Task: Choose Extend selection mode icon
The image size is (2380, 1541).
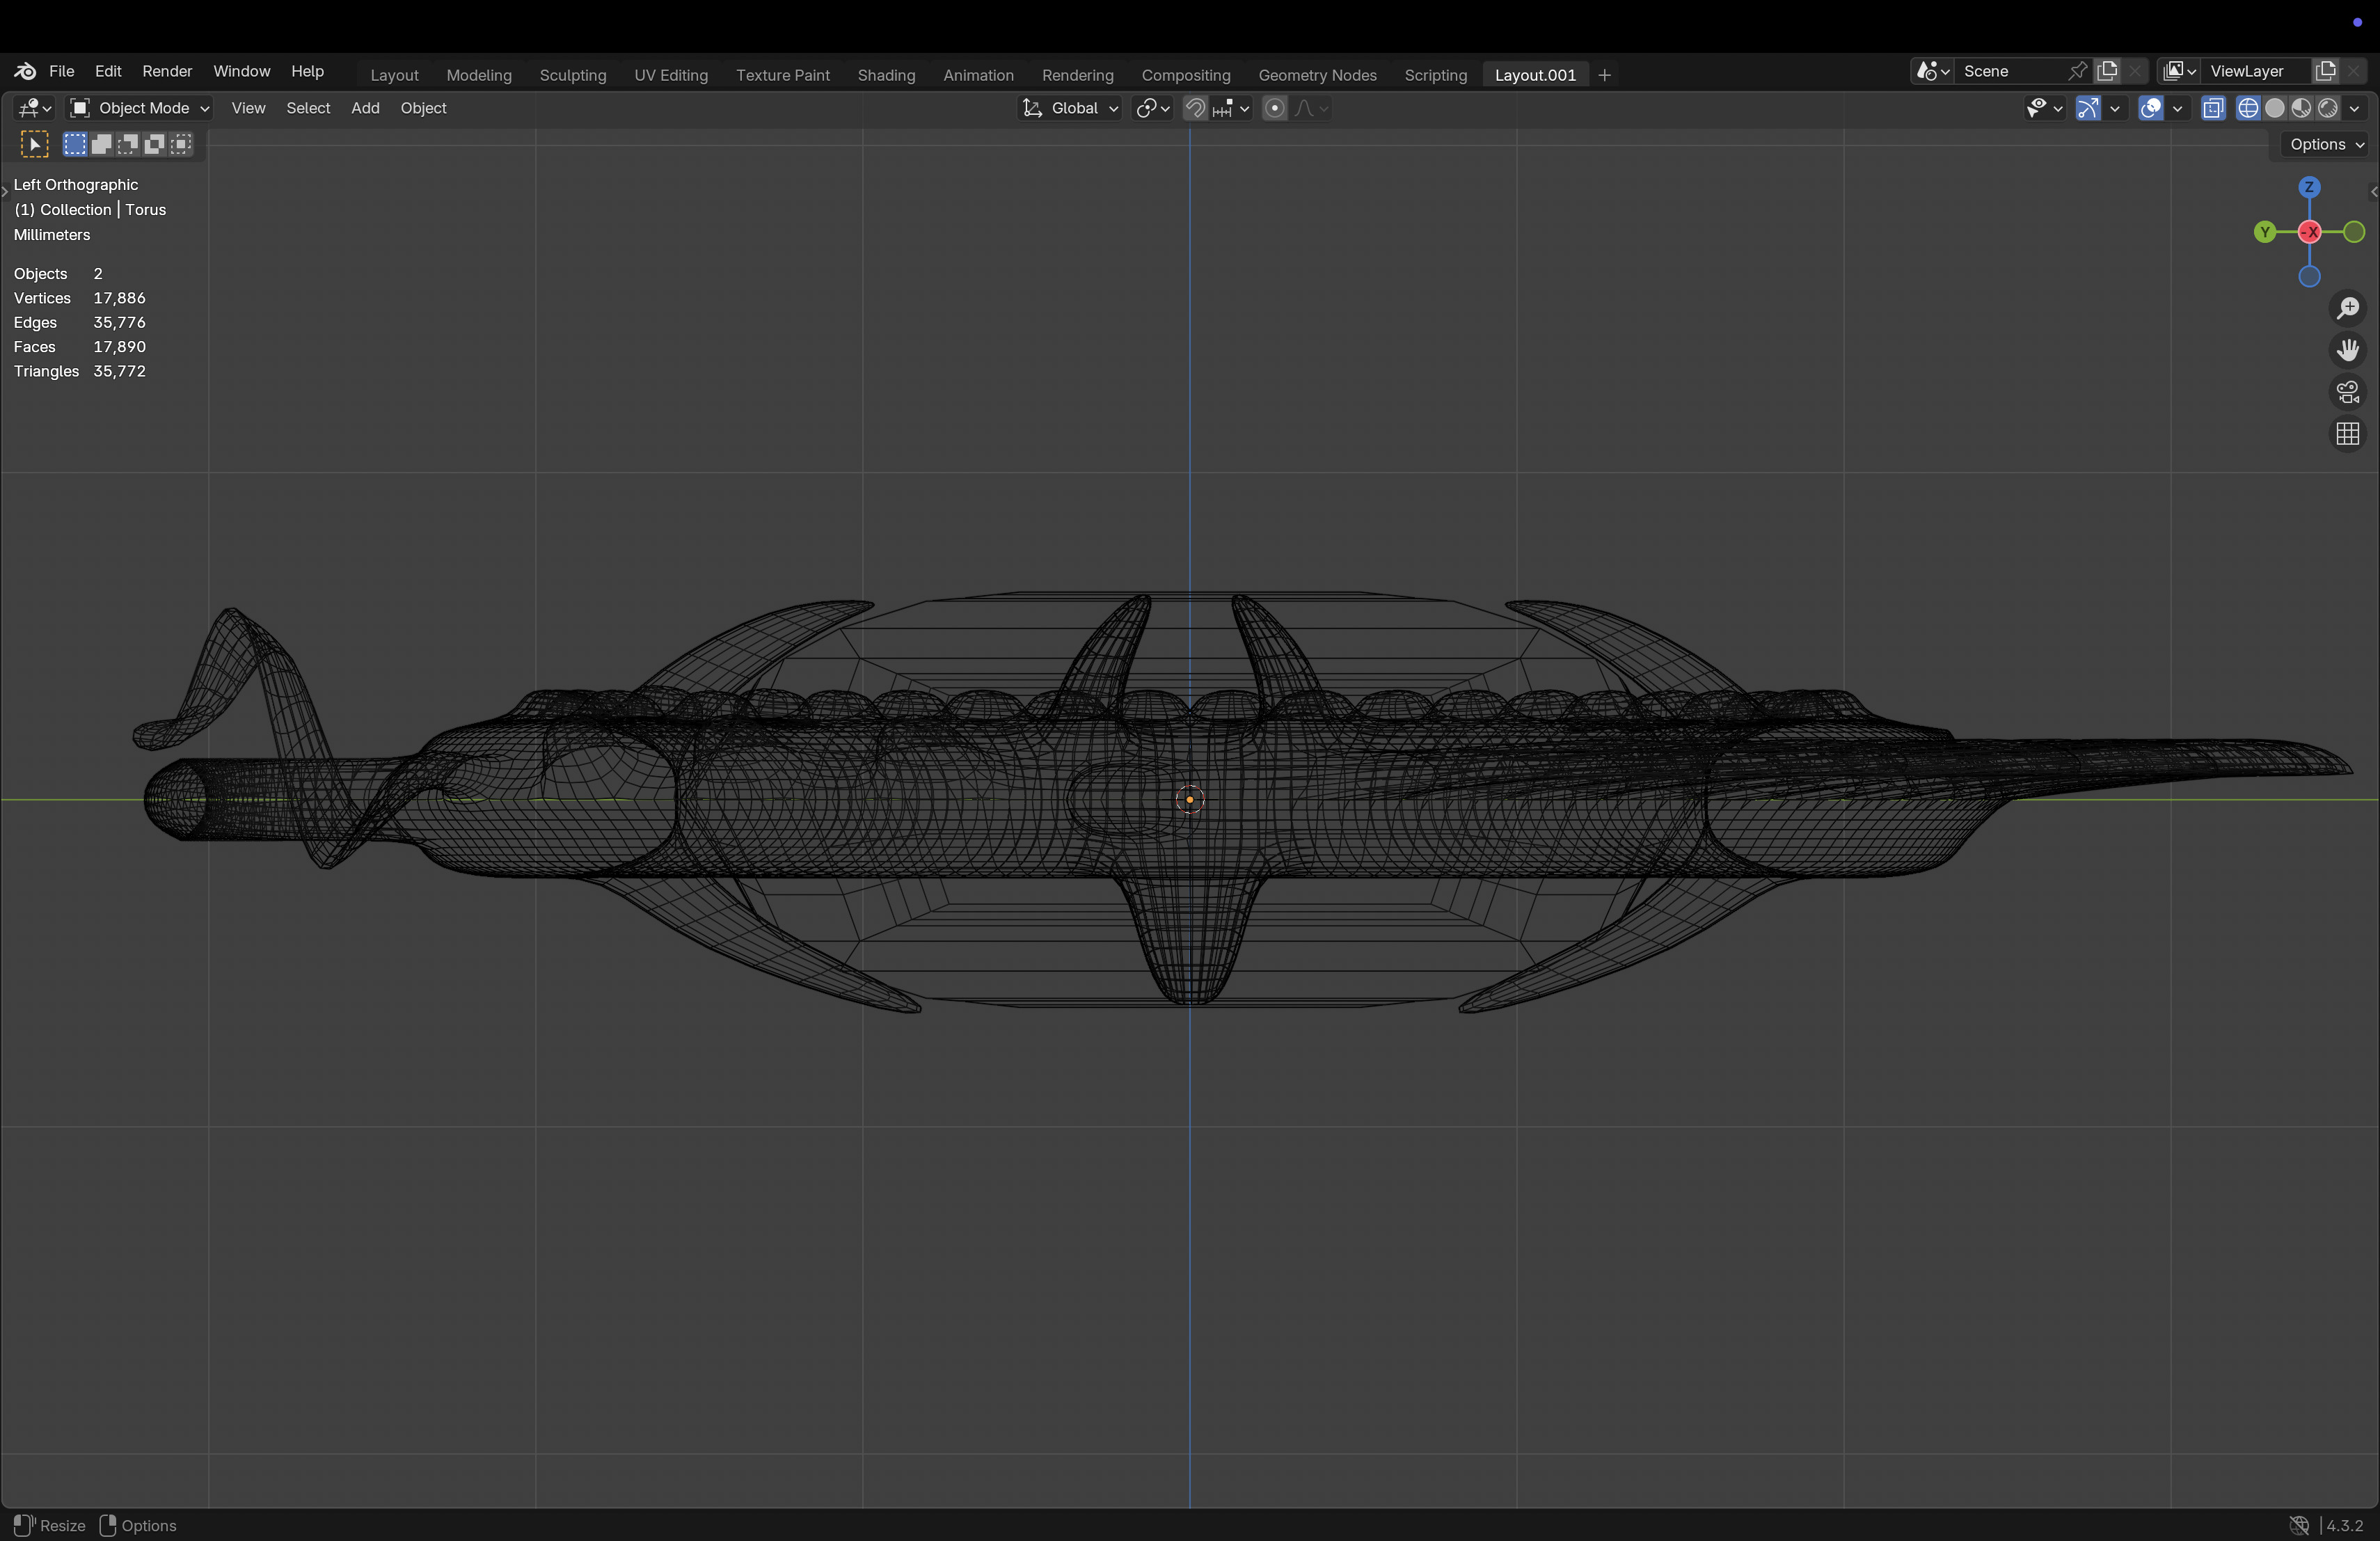Action: pyautogui.click(x=101, y=144)
